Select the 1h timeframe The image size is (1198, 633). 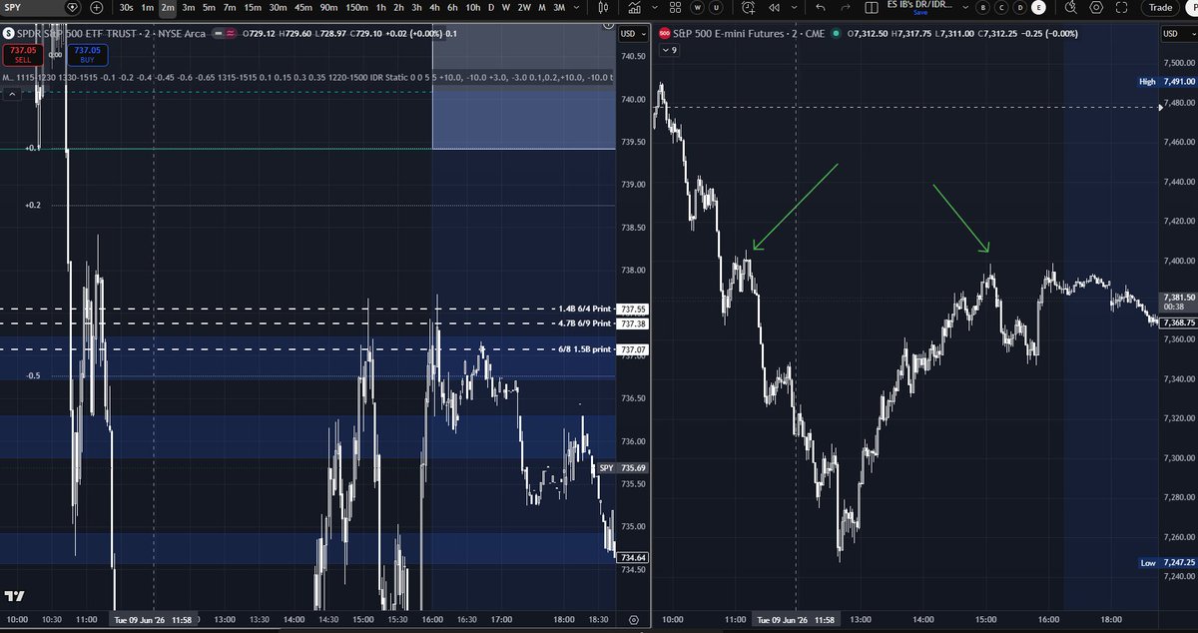[x=380, y=7]
